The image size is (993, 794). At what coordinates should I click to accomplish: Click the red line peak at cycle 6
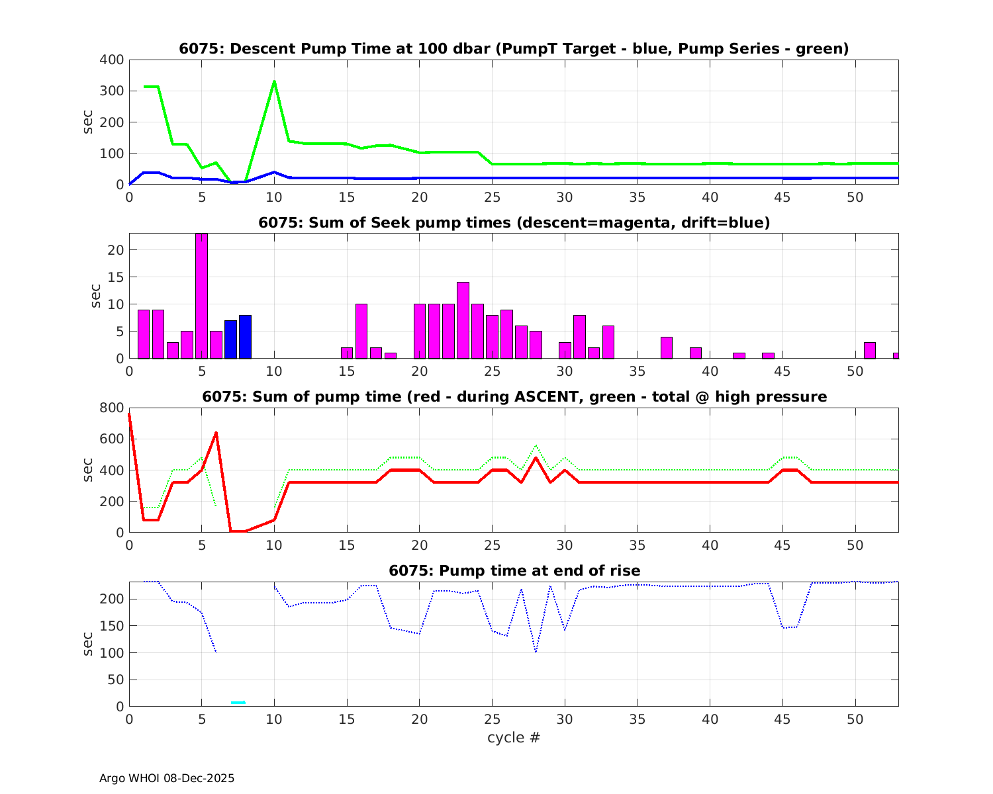216,433
